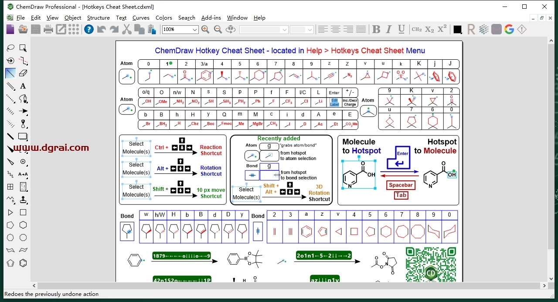Toggle Italic text formatting
This screenshot has width=558, height=302.
click(x=389, y=29)
